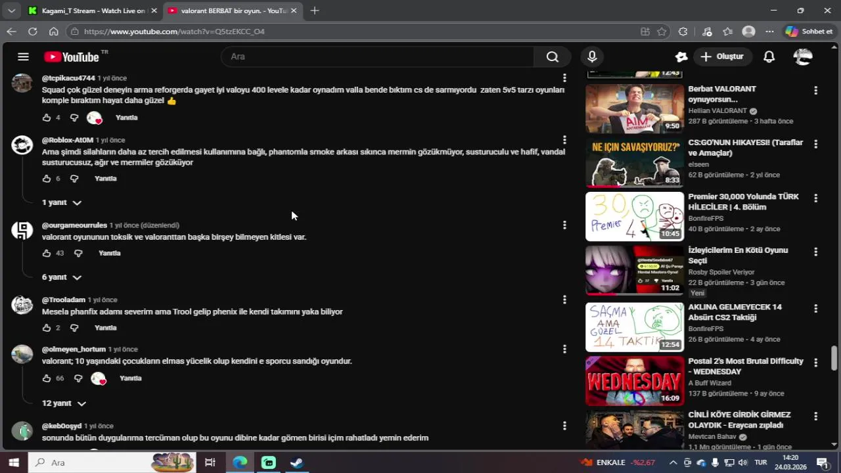Open the notifications bell

(769, 57)
